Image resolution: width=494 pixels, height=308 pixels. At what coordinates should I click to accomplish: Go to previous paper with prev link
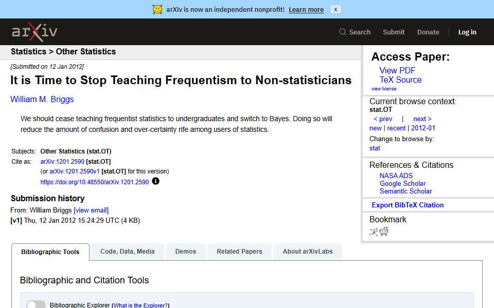click(x=383, y=119)
